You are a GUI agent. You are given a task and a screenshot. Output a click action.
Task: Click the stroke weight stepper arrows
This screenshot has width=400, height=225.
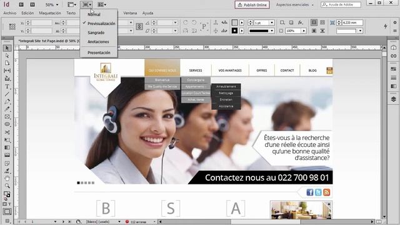coord(251,22)
